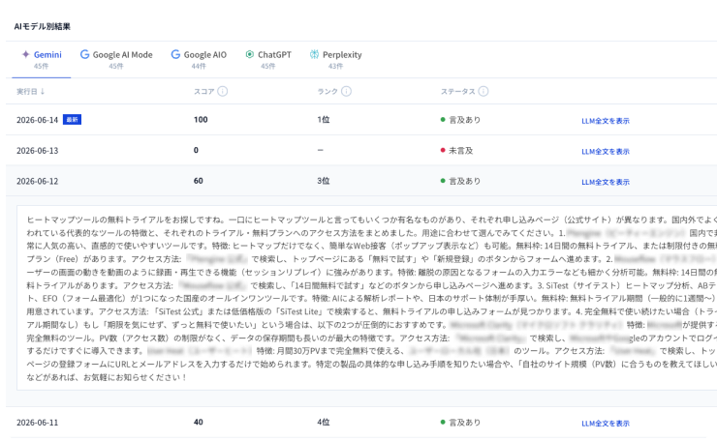Click 未言及 status on 2026-06-13 row
This screenshot has height=441, width=717.
tap(456, 151)
